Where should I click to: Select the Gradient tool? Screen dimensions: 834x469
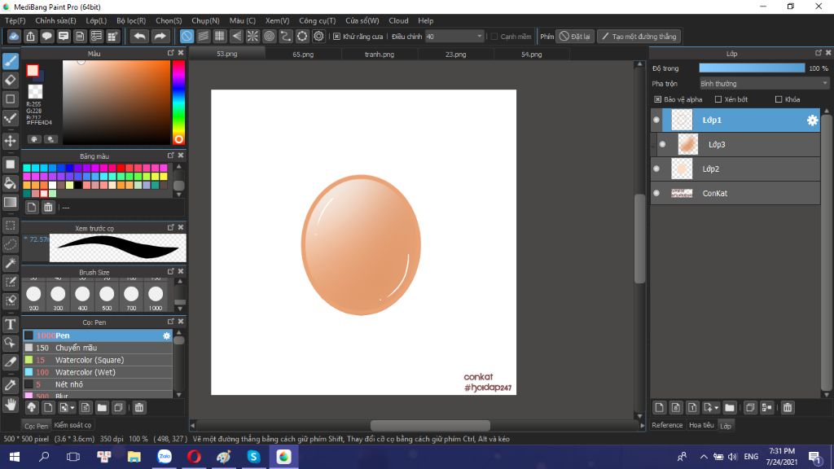(x=11, y=202)
